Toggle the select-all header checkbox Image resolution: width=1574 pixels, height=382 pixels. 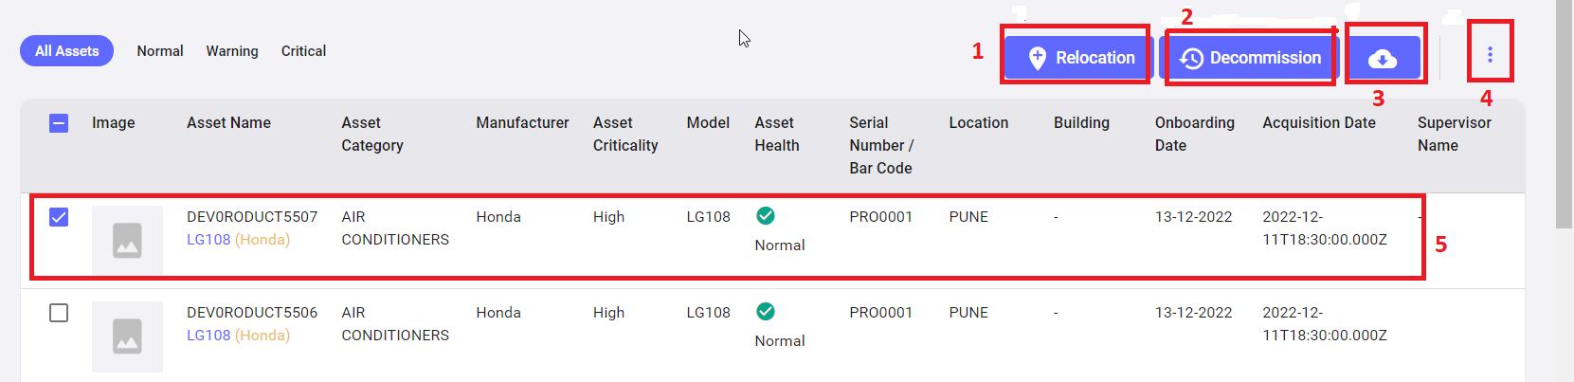click(59, 123)
